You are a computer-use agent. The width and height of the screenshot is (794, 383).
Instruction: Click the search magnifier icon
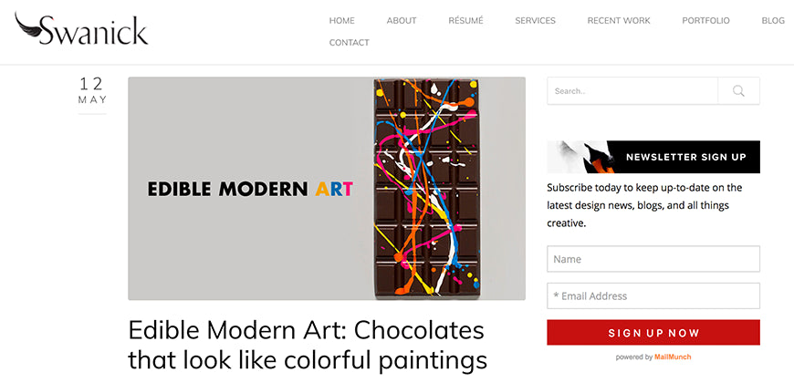pyautogui.click(x=738, y=91)
